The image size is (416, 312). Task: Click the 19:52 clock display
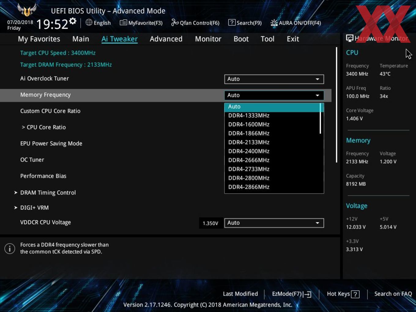52,24
